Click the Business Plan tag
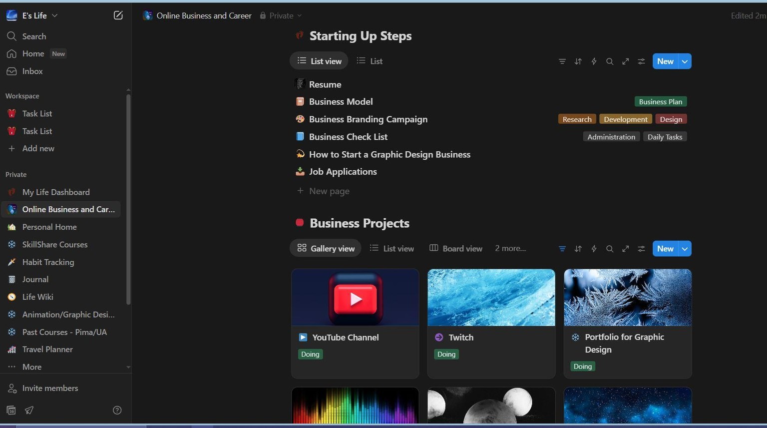The height and width of the screenshot is (428, 767). [x=661, y=102]
